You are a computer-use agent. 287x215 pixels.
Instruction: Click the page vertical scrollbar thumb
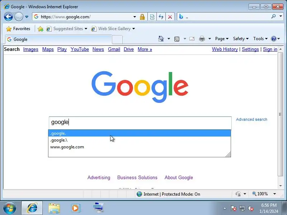click(281, 114)
